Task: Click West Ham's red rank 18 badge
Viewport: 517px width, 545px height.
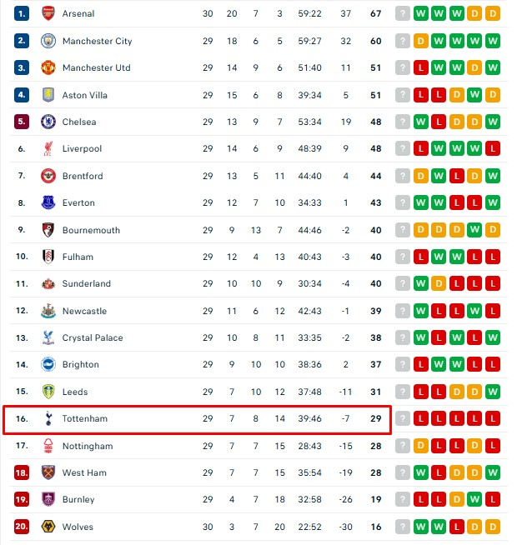Action: (22, 472)
